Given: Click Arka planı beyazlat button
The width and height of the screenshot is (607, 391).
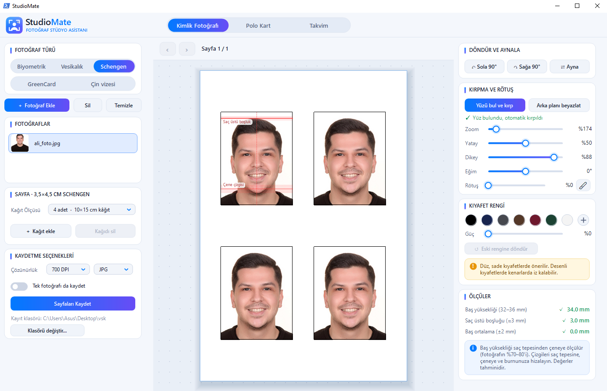Looking at the screenshot, I should coord(559,106).
